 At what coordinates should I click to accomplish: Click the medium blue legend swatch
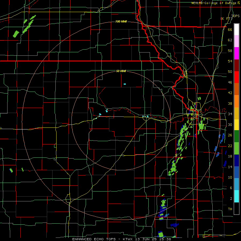[x=236, y=172]
